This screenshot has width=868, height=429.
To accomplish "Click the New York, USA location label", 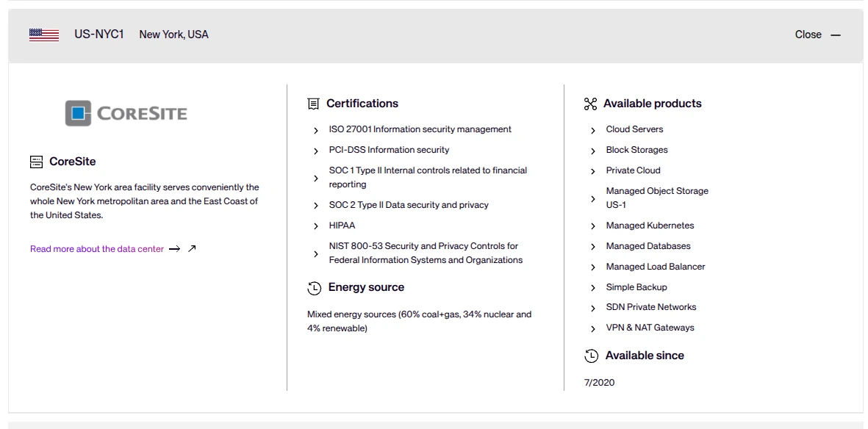I will 174,35.
